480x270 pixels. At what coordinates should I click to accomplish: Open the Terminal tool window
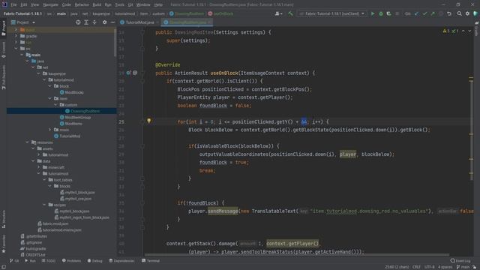point(151,261)
